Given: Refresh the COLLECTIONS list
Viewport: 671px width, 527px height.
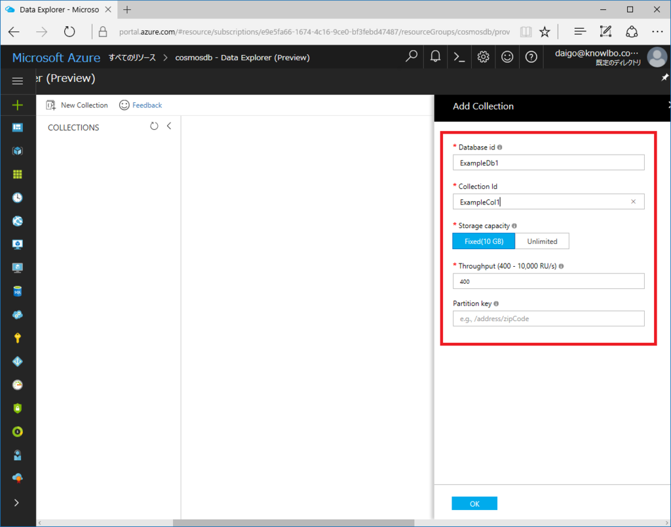Looking at the screenshot, I should pos(154,126).
